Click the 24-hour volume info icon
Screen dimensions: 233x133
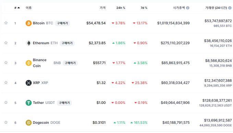[x=230, y=8]
